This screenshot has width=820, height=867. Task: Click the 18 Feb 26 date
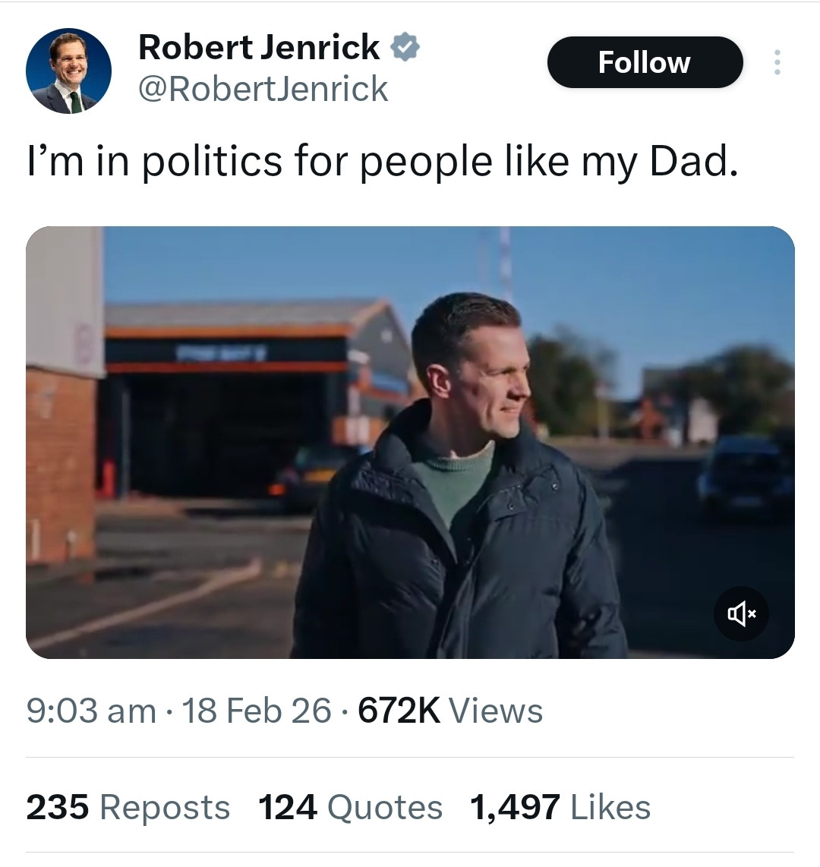point(257,711)
